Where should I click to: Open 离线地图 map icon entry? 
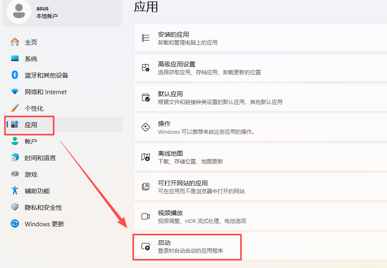146,157
